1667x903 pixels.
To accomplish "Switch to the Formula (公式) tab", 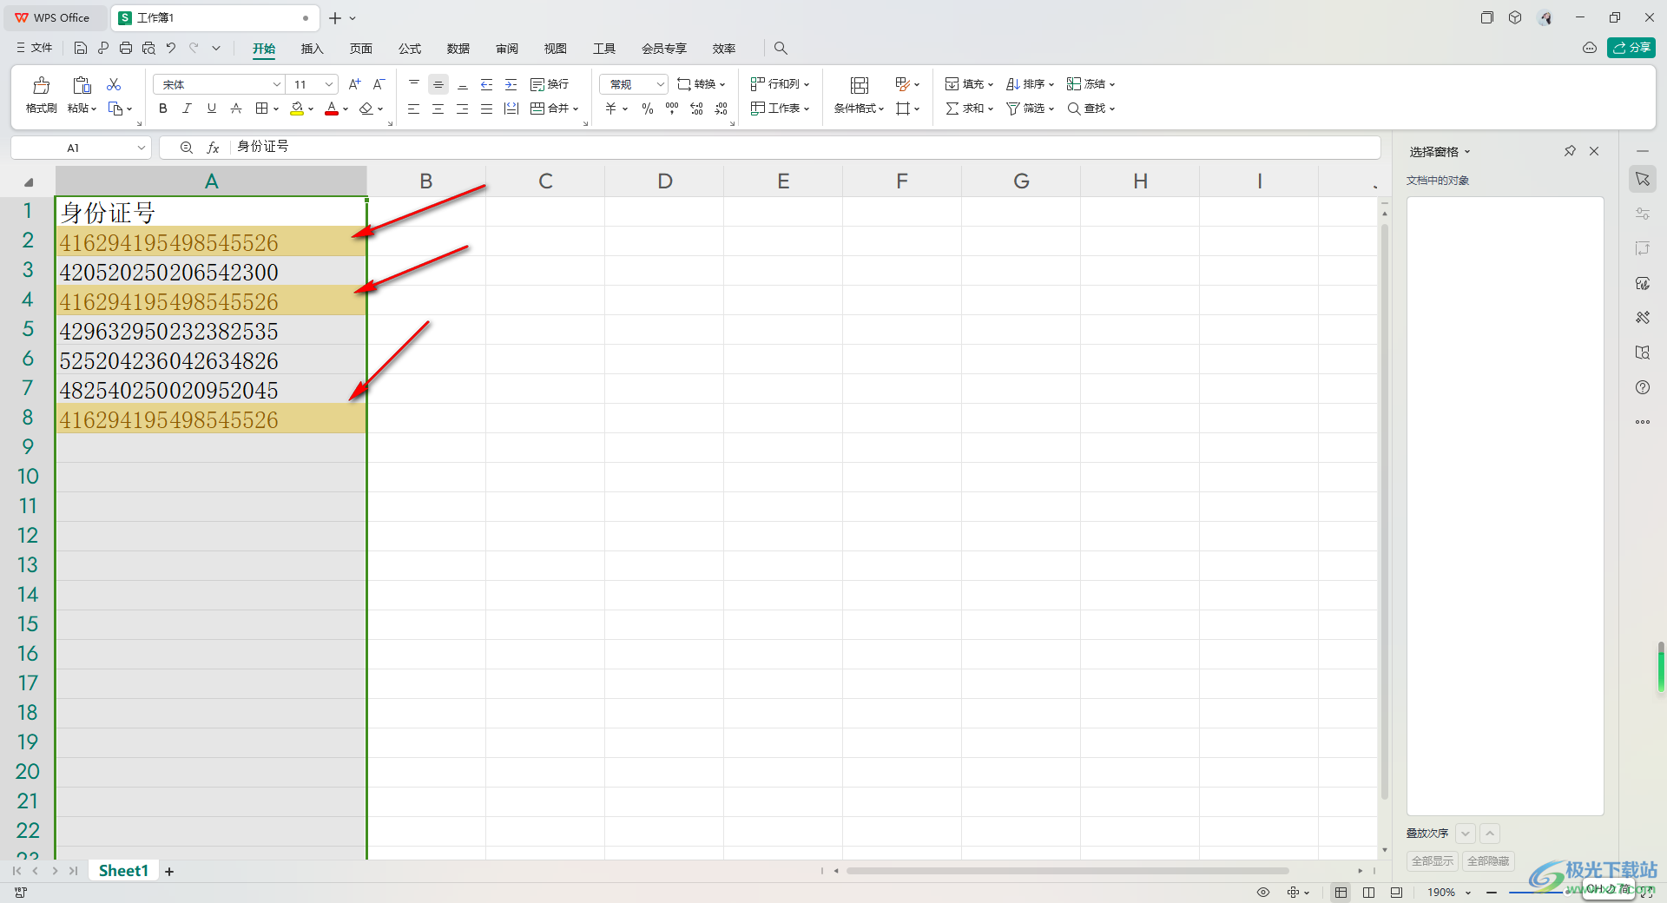I will tap(409, 49).
